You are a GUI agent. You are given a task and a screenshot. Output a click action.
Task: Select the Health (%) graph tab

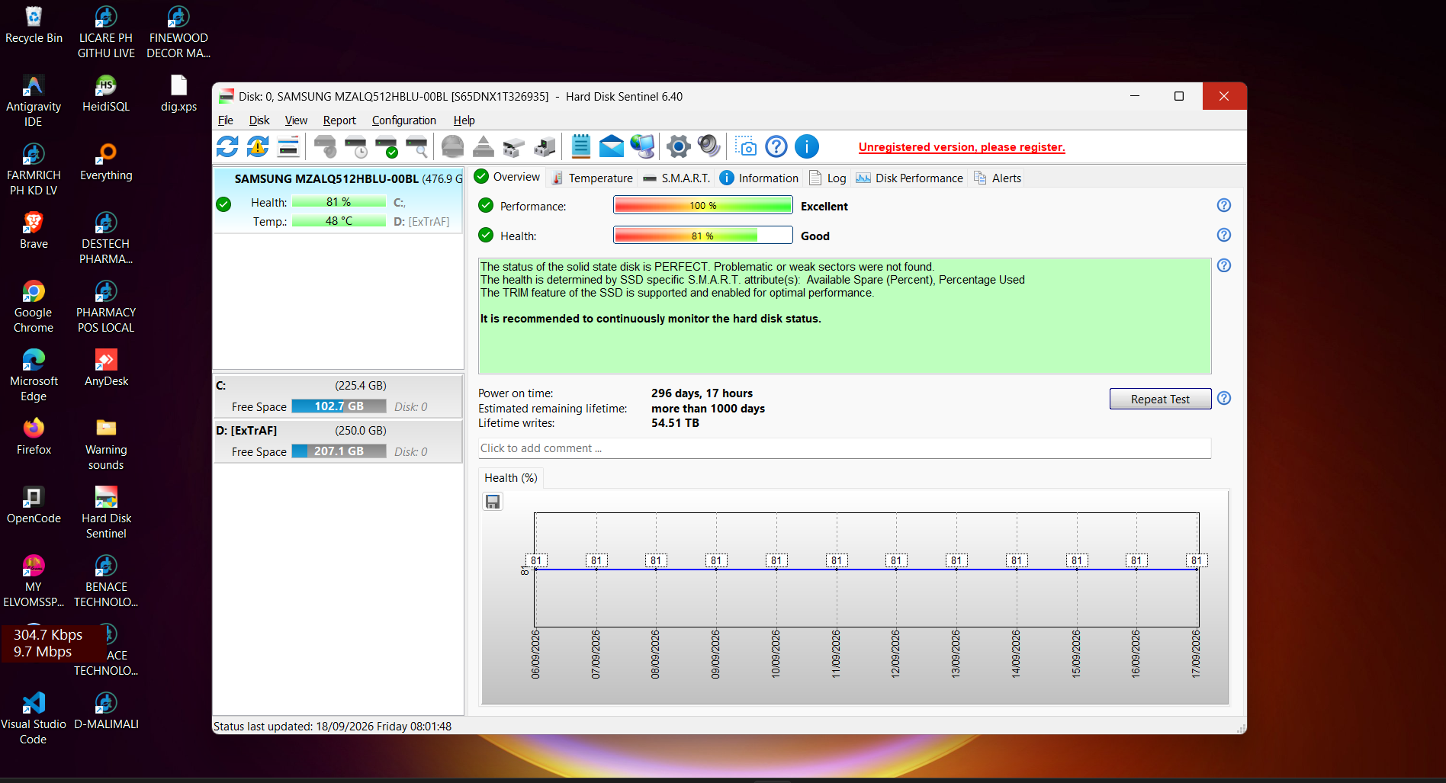click(x=511, y=478)
